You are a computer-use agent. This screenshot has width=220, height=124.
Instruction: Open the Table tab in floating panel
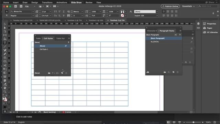38,38
